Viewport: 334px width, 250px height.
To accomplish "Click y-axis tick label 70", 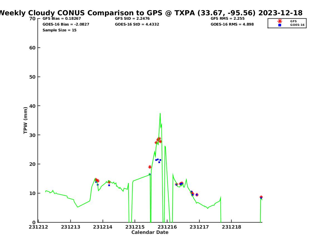I will [32, 19].
